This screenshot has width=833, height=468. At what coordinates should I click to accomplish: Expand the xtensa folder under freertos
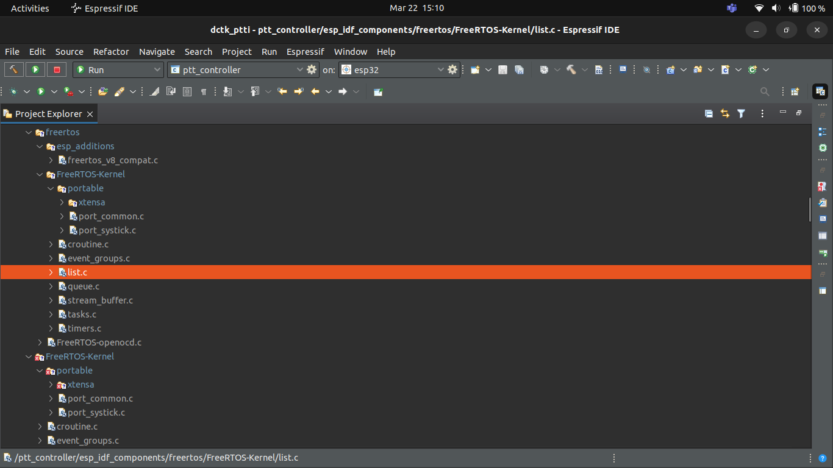tap(62, 202)
